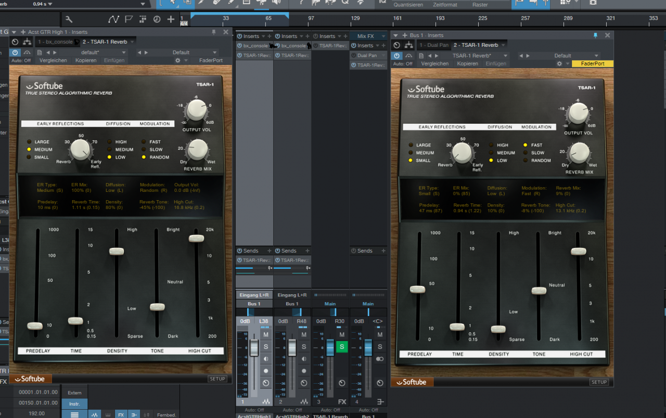The width and height of the screenshot is (666, 418).
Task: Switch to 1 - Dual Pan tab in Bus 1 window
Action: pos(434,45)
